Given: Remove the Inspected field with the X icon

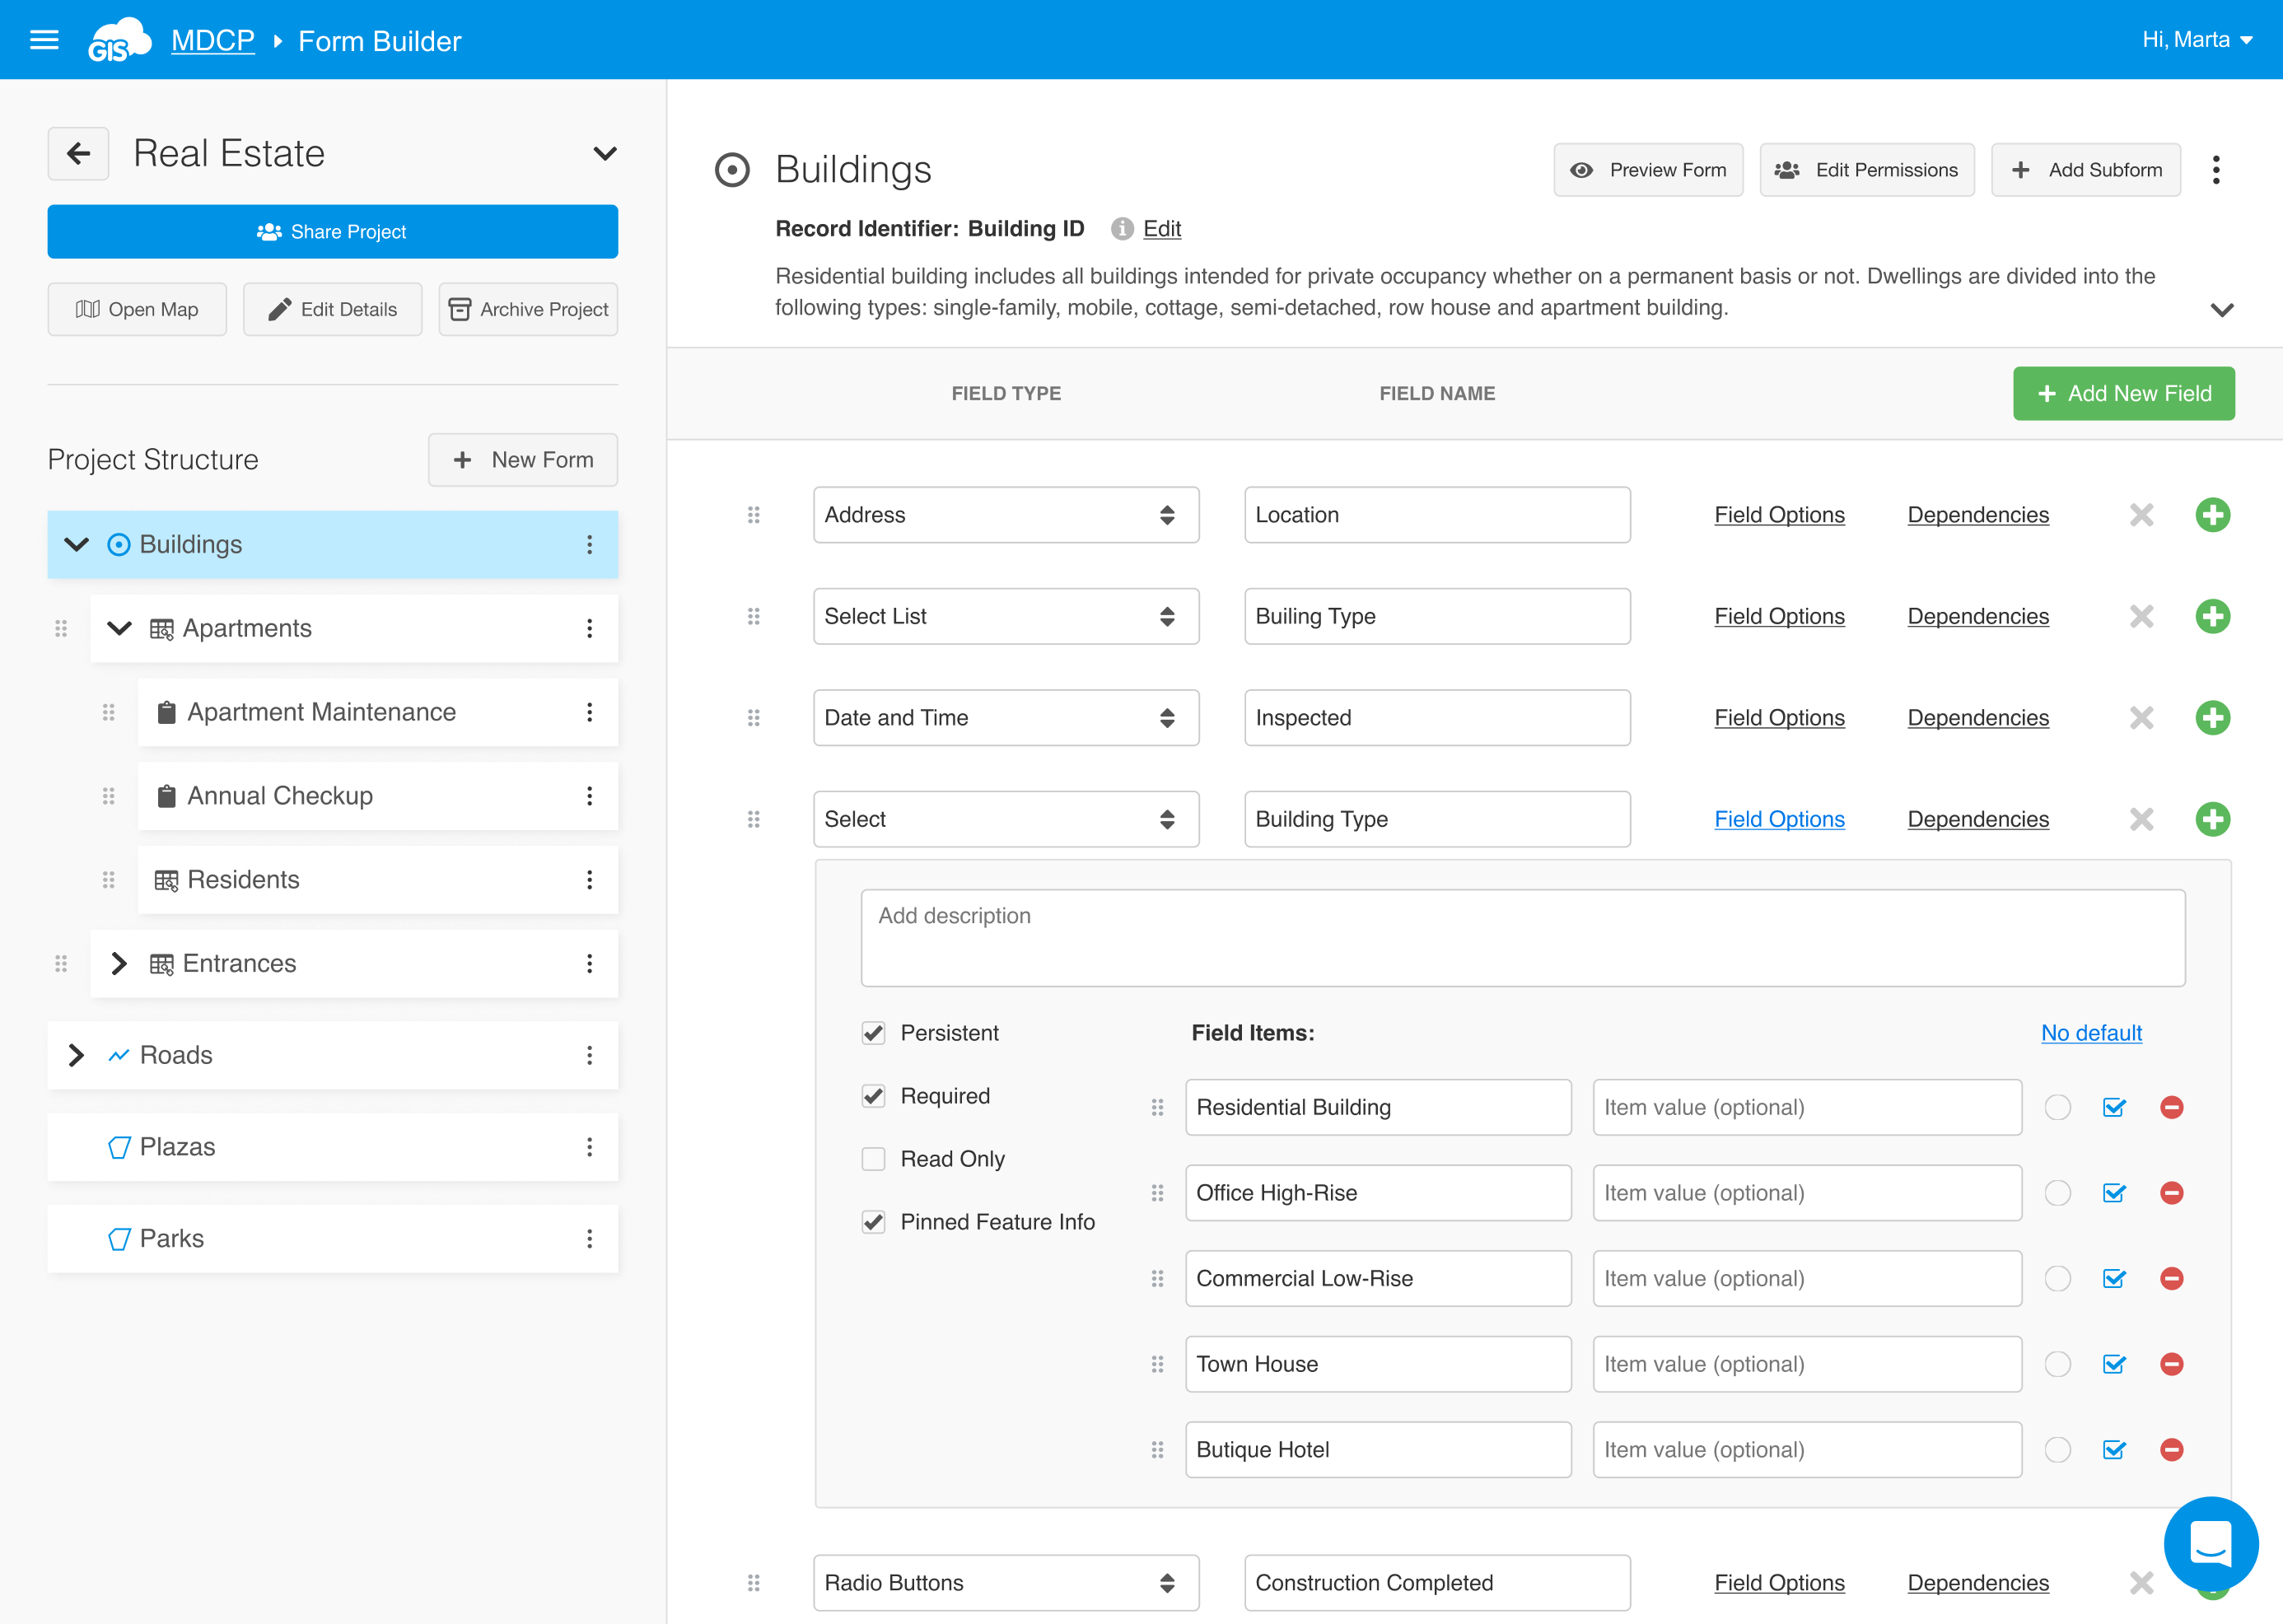Looking at the screenshot, I should (x=2141, y=717).
